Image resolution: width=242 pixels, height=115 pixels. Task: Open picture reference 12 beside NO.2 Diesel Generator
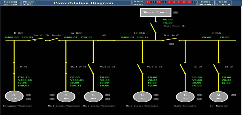107,99
